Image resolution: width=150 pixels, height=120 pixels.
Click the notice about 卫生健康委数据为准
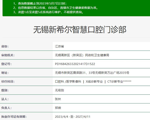(x=56, y=8)
